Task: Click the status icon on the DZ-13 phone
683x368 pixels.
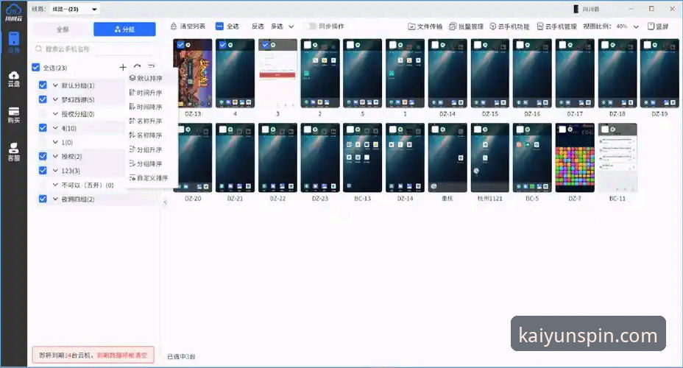Action: point(188,45)
